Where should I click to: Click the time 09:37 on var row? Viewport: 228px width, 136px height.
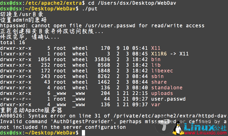[140, 104]
